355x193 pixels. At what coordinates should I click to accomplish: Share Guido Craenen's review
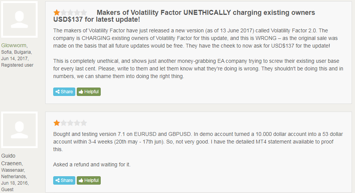(64, 180)
